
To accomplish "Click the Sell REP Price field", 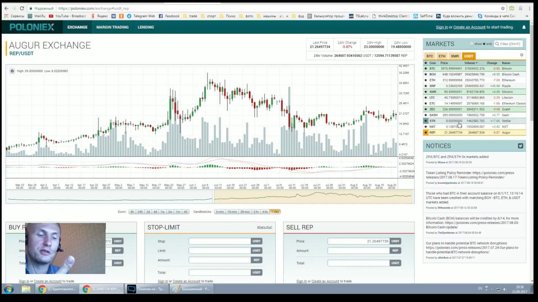I will pos(358,241).
